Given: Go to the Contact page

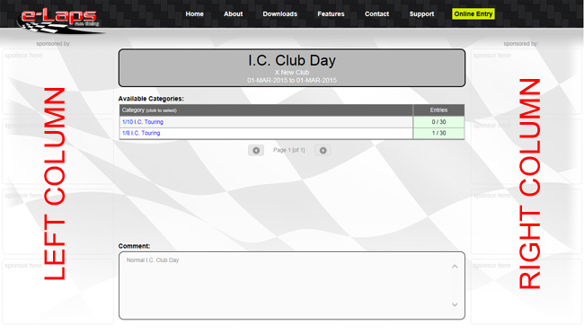Looking at the screenshot, I should tap(377, 14).
